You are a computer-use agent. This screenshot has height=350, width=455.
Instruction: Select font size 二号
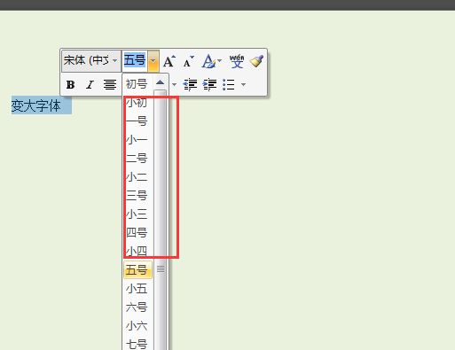click(x=137, y=159)
